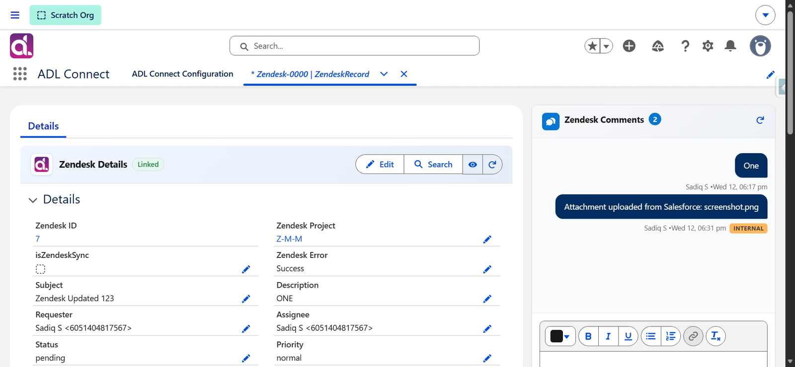Select the Zendesk-0000 | ZendeskRecord tab
Viewport: 795px width, 367px height.
[310, 74]
